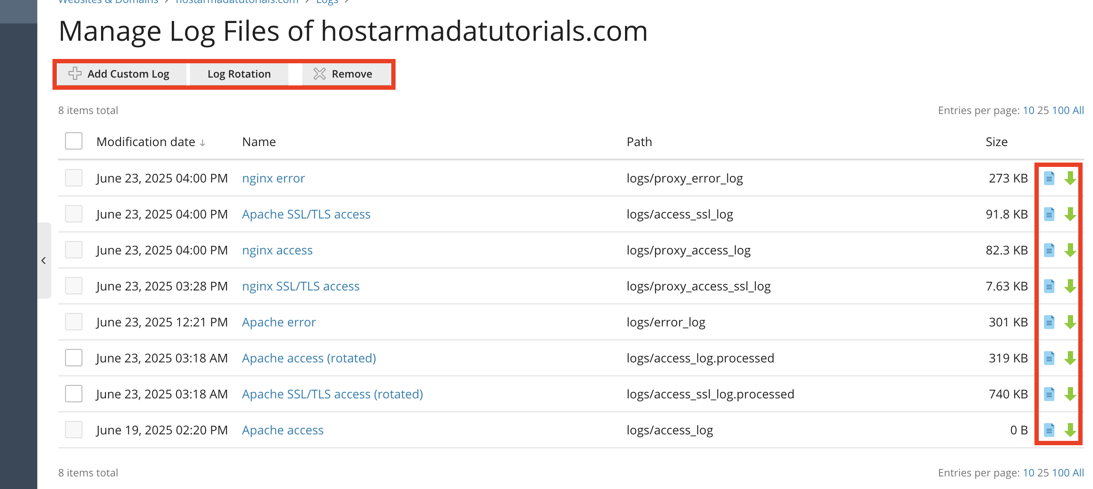Open view icon for Apache access (rotated)

pos(1049,358)
